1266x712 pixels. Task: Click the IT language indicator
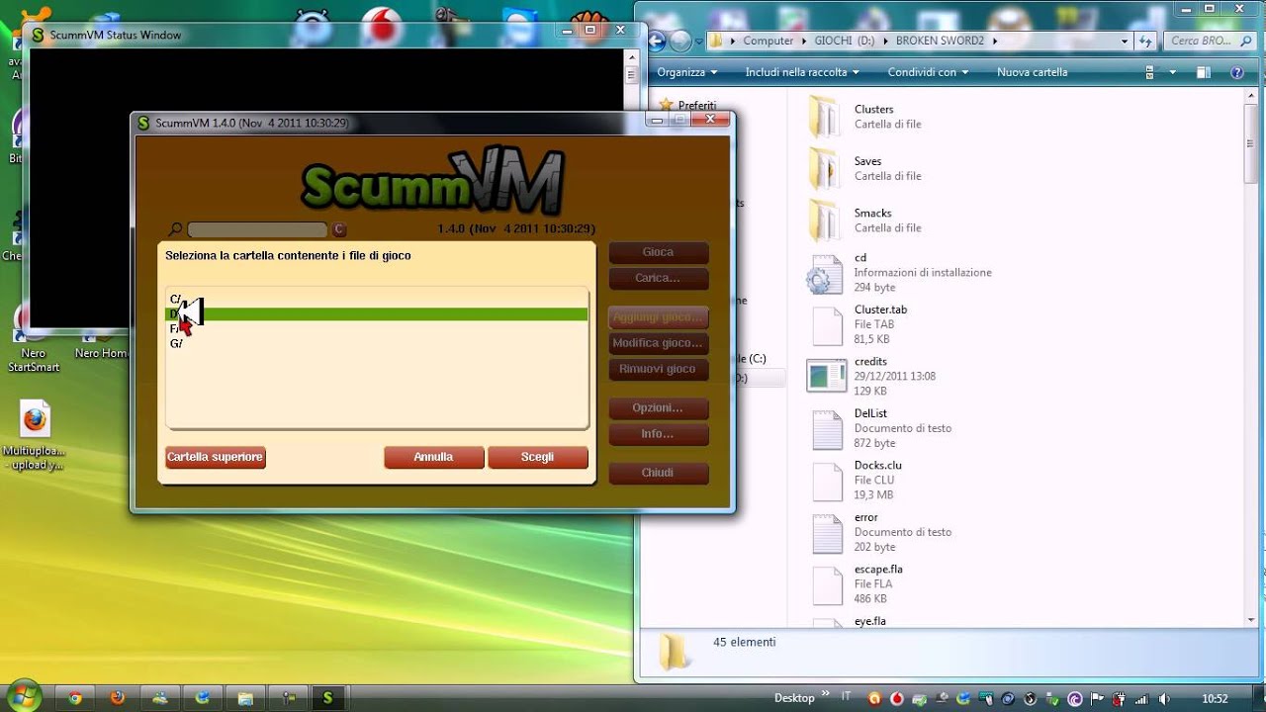pyautogui.click(x=846, y=697)
